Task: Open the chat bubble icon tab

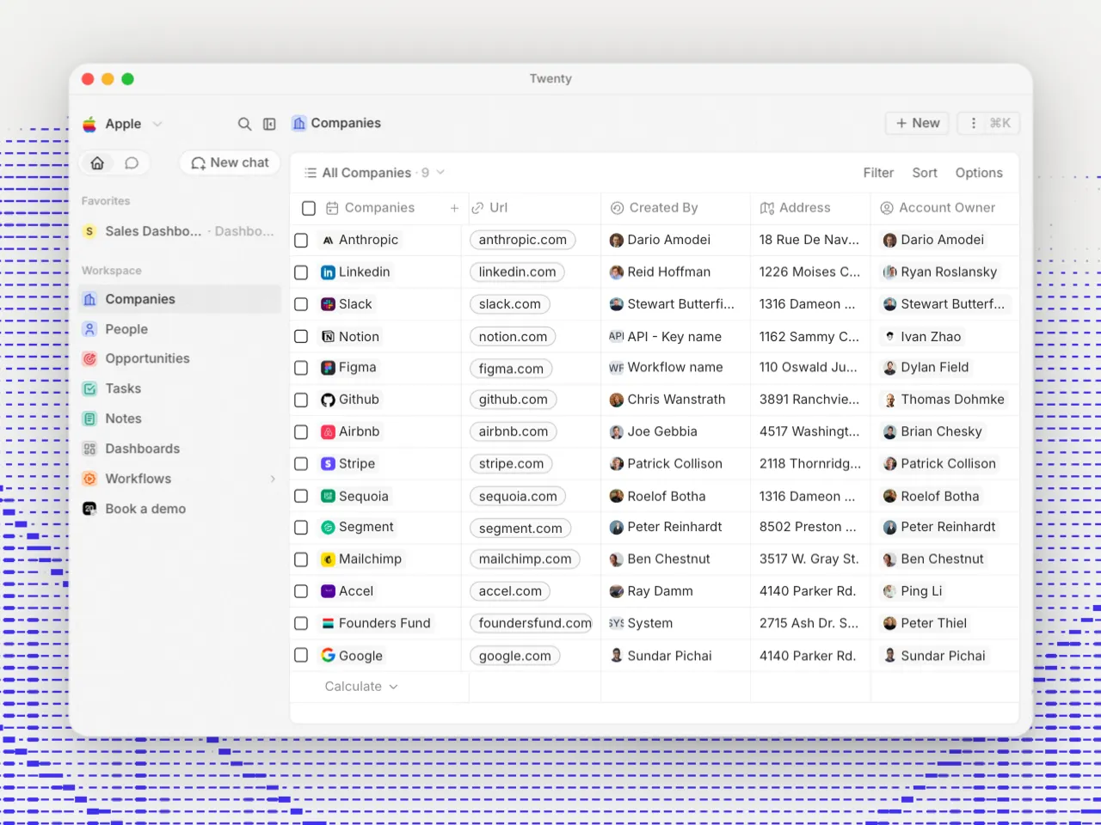Action: click(x=132, y=162)
